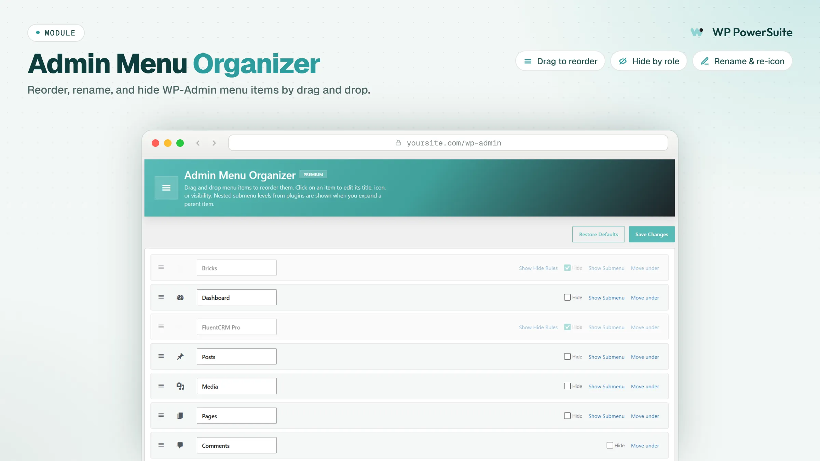Save Changes to the menu
This screenshot has width=820, height=461.
(652, 234)
